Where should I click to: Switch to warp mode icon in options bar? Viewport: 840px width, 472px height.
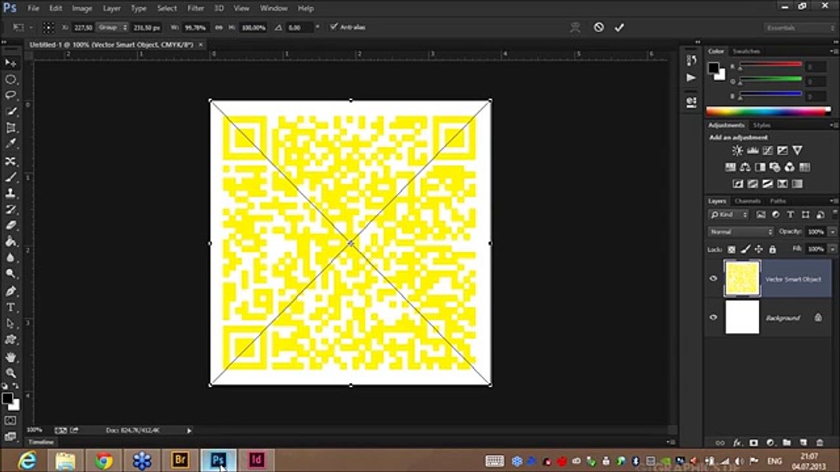[x=576, y=28]
